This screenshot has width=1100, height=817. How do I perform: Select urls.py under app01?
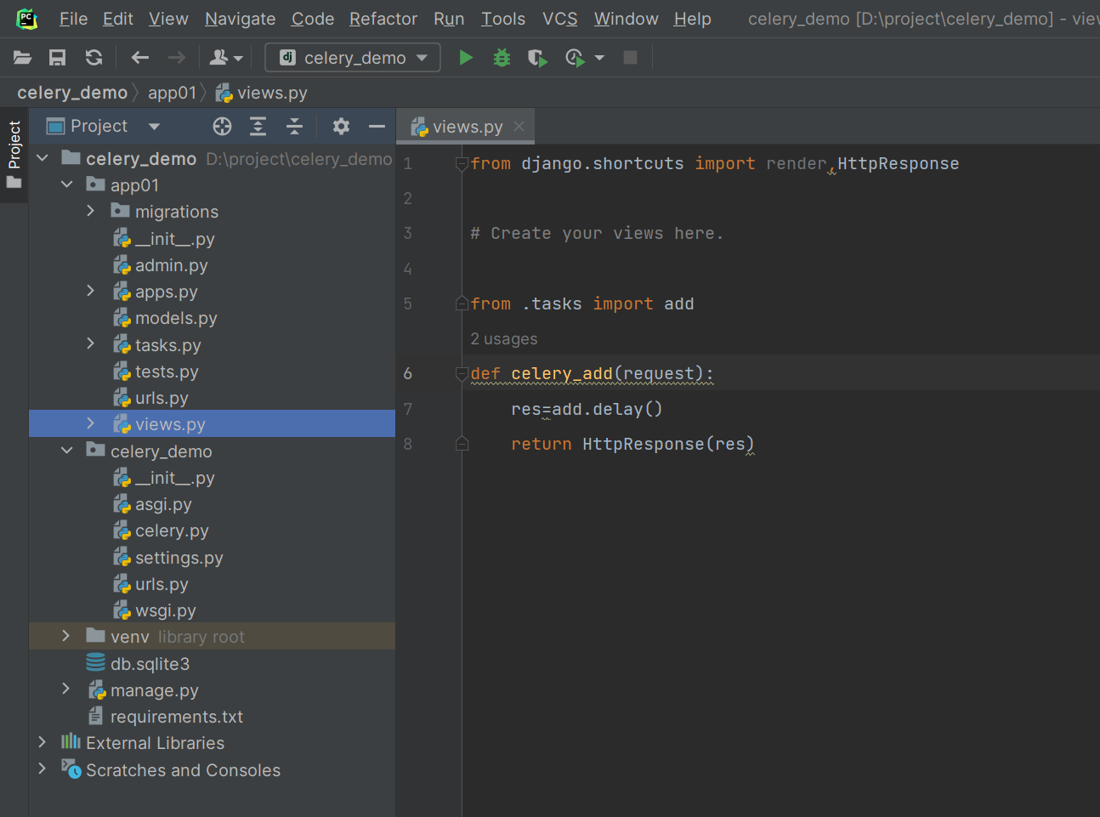point(162,398)
